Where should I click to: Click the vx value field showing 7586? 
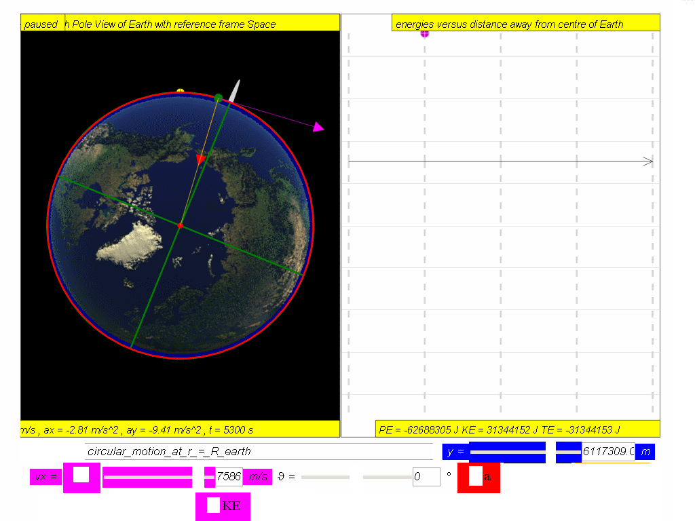tap(229, 477)
